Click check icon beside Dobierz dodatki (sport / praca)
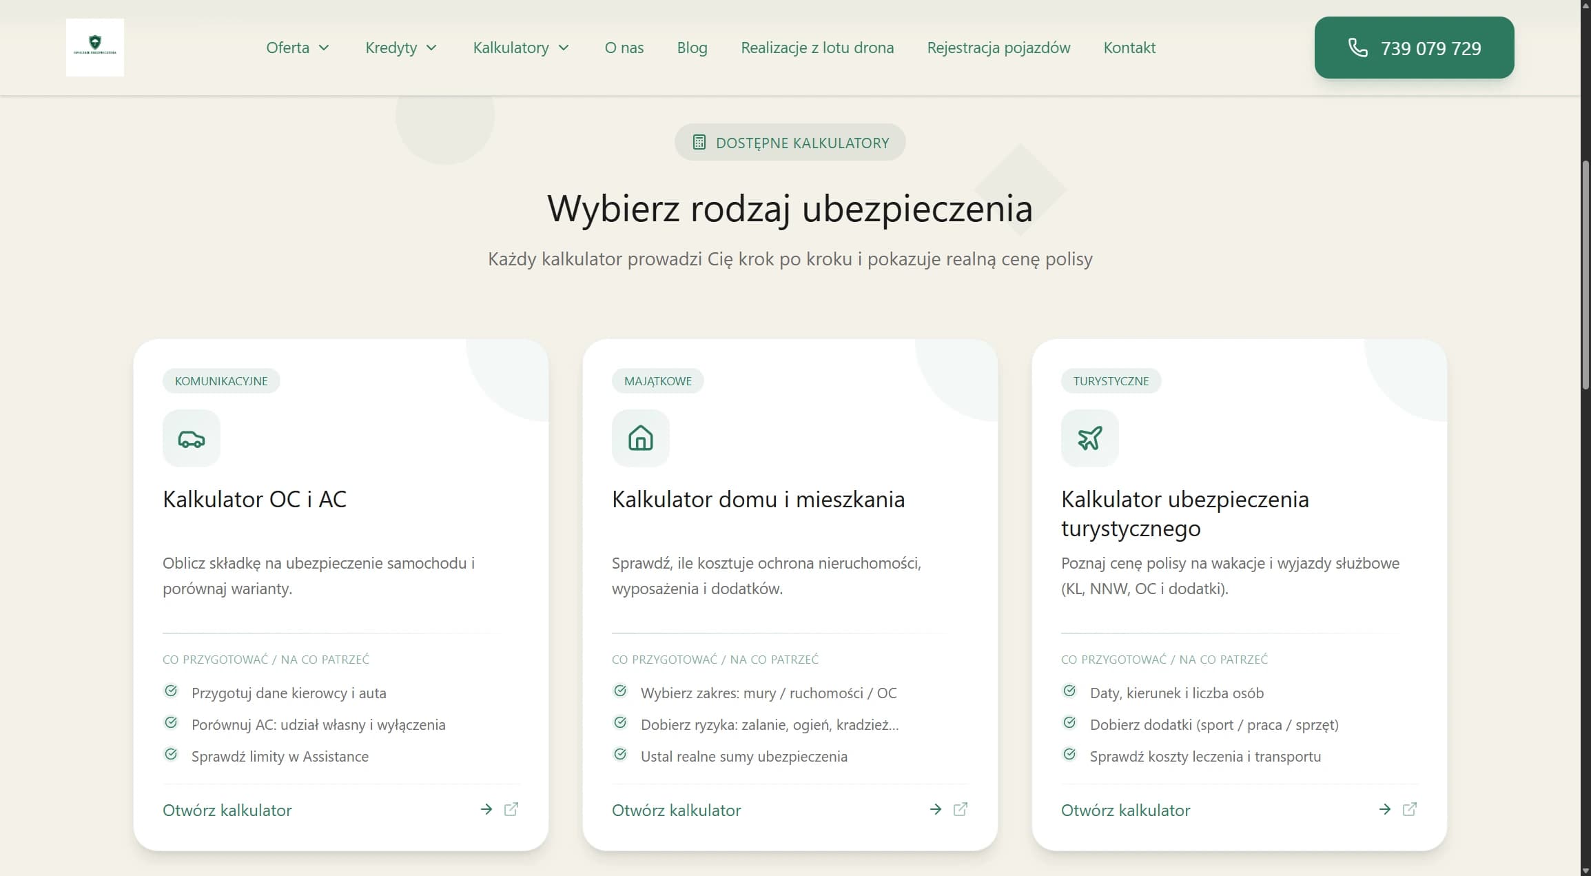Image resolution: width=1591 pixels, height=876 pixels. click(1069, 722)
